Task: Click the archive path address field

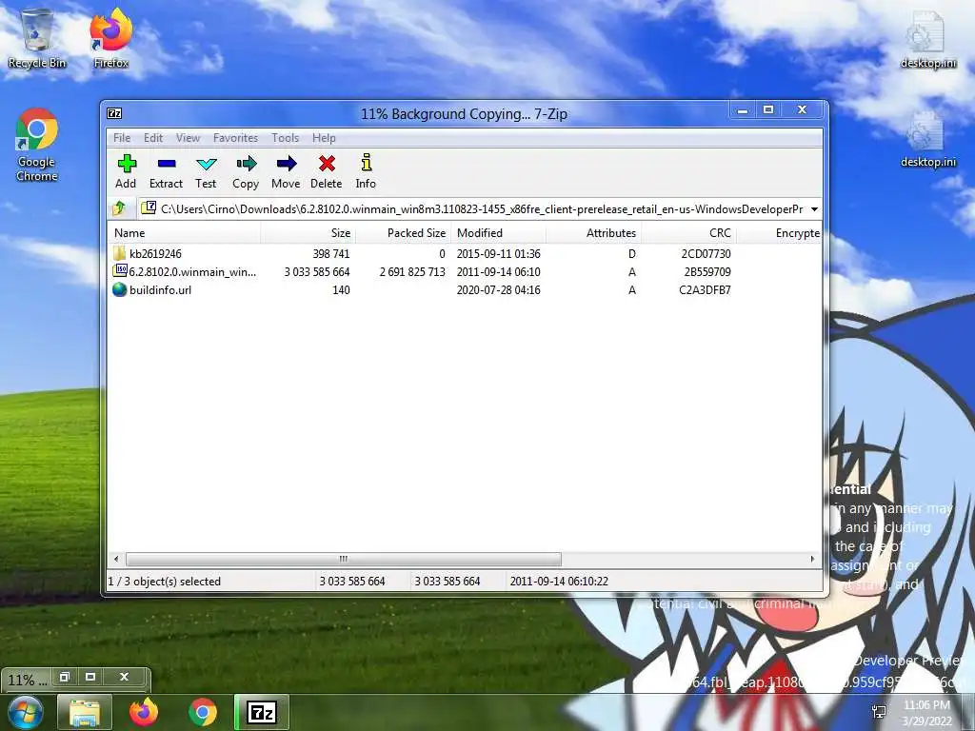Action: click(x=474, y=208)
